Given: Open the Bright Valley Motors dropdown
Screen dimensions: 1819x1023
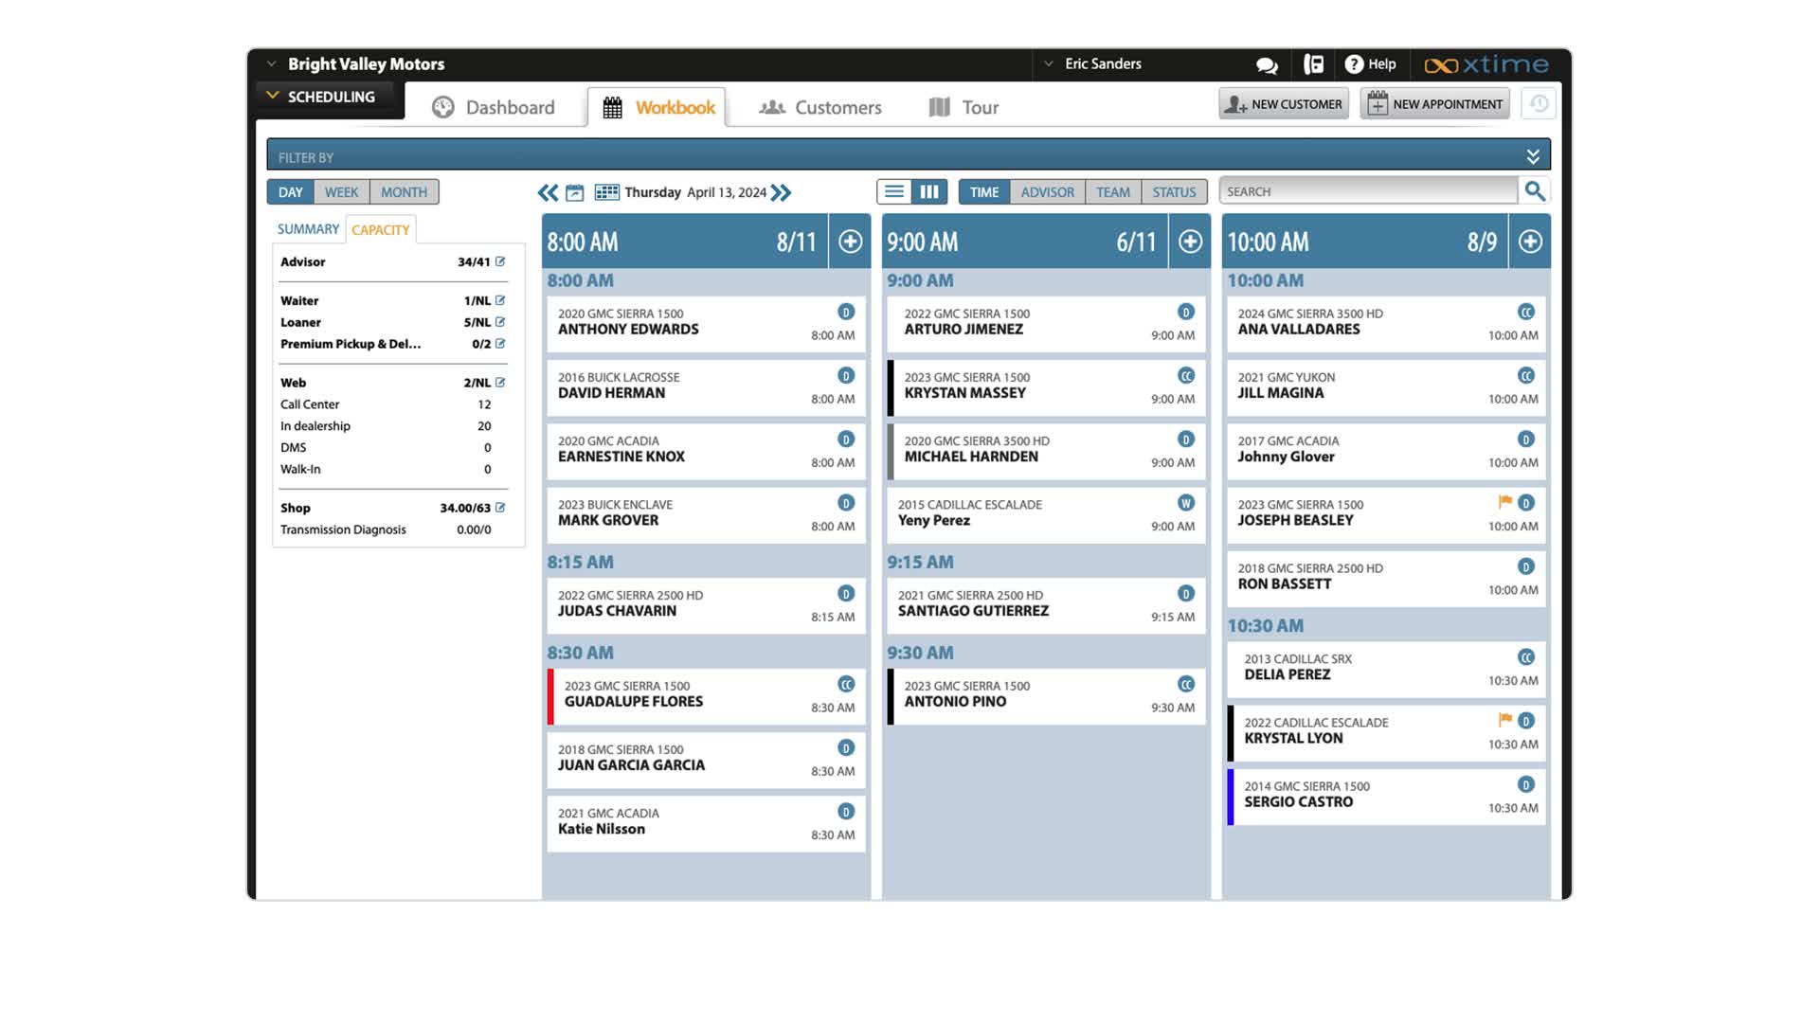Looking at the screenshot, I should click(x=273, y=63).
